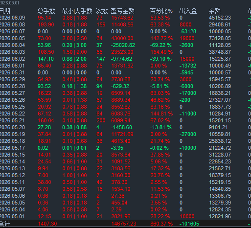This screenshot has height=228, width=251.
Task: Click total deposit -101605
Action: coord(189,224)
